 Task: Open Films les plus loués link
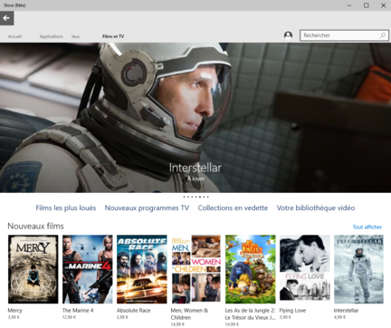coord(66,207)
